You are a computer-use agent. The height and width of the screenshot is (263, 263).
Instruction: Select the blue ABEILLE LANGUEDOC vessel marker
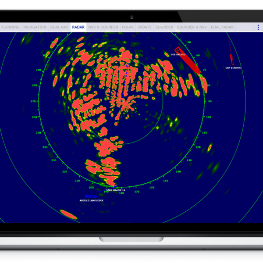coord(91,196)
